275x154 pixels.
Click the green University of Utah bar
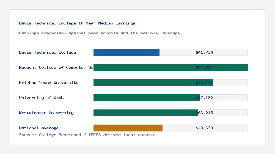[x=147, y=98]
